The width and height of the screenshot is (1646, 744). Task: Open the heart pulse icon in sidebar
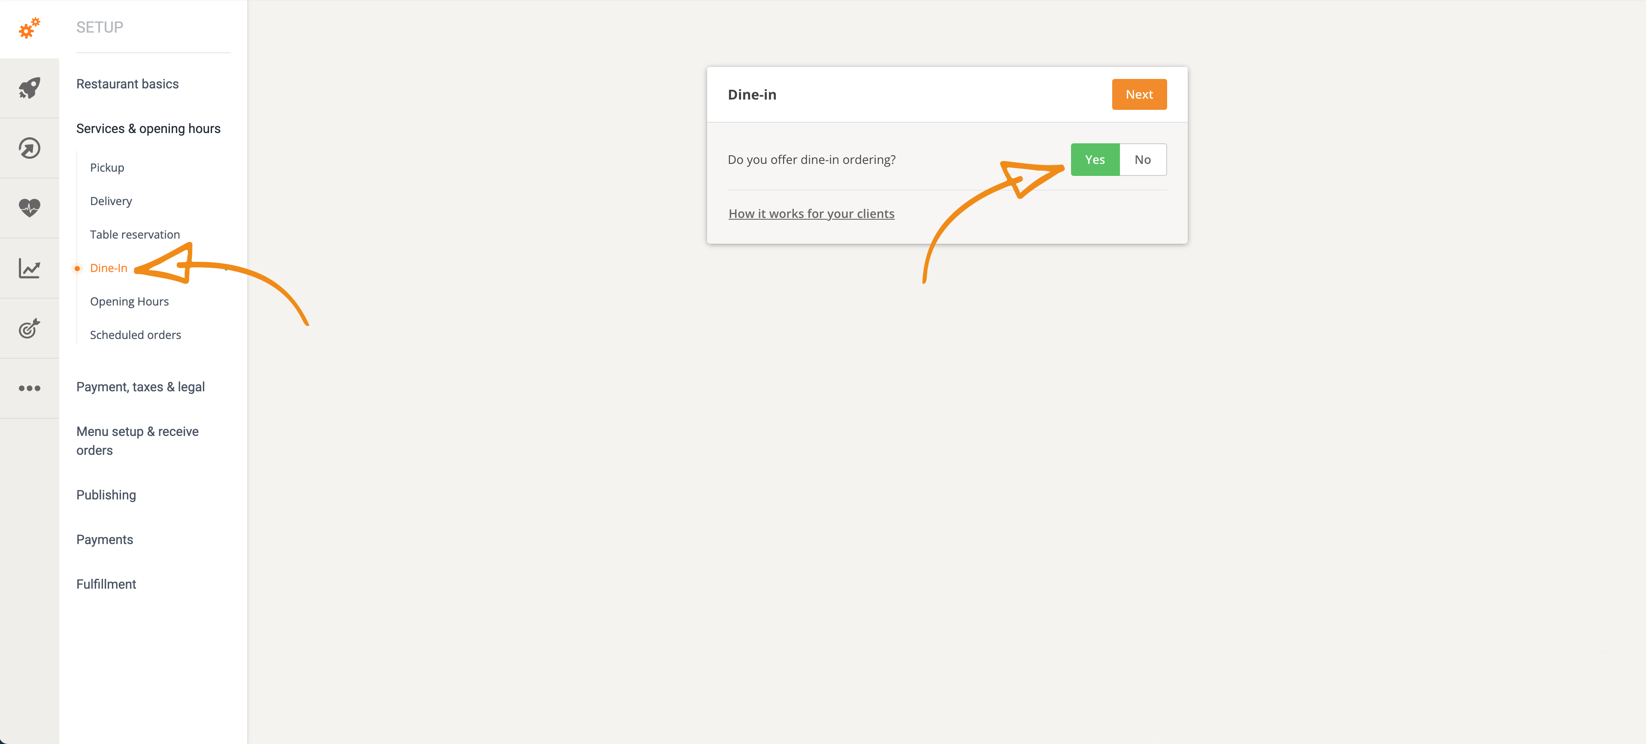tap(29, 208)
